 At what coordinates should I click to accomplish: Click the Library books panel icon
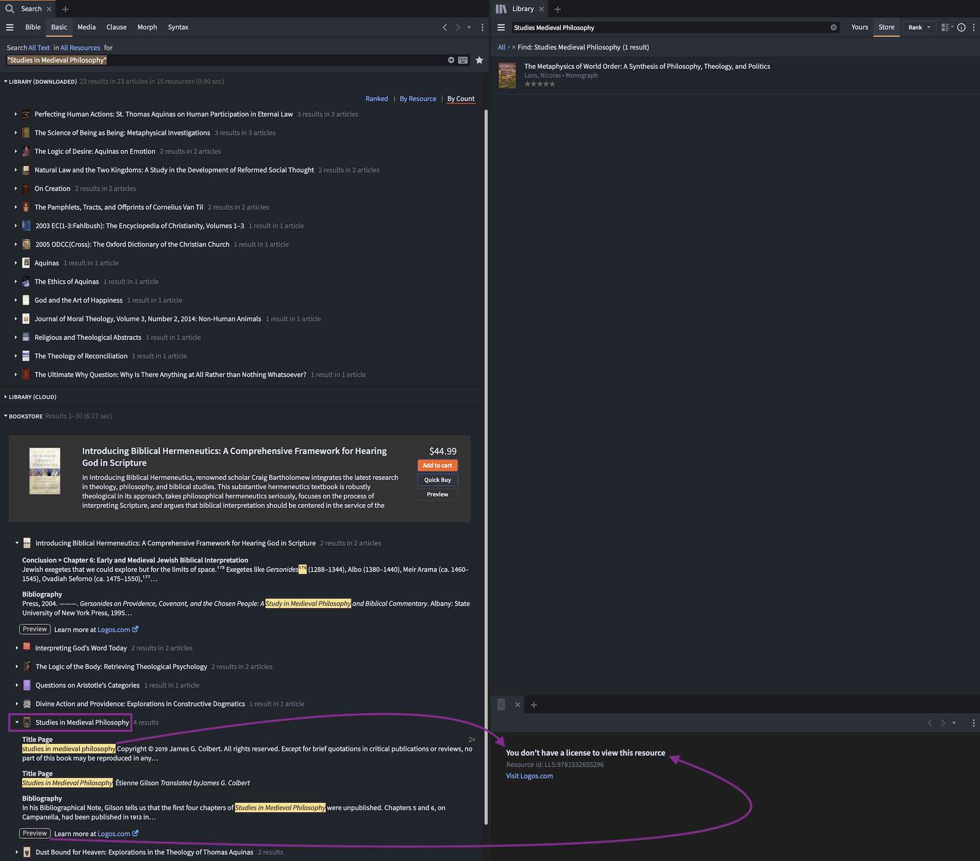click(501, 9)
